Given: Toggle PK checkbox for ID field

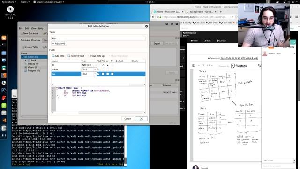Looking at the screenshot, I should [103, 65].
